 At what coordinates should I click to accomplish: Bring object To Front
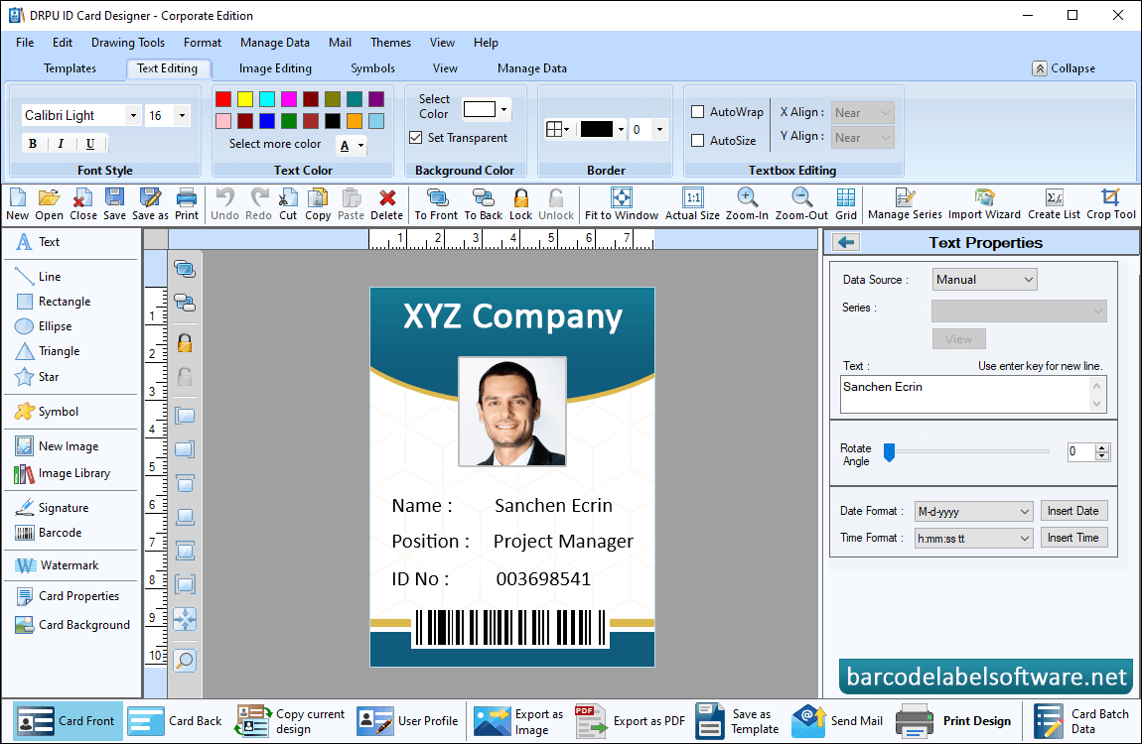coord(436,204)
